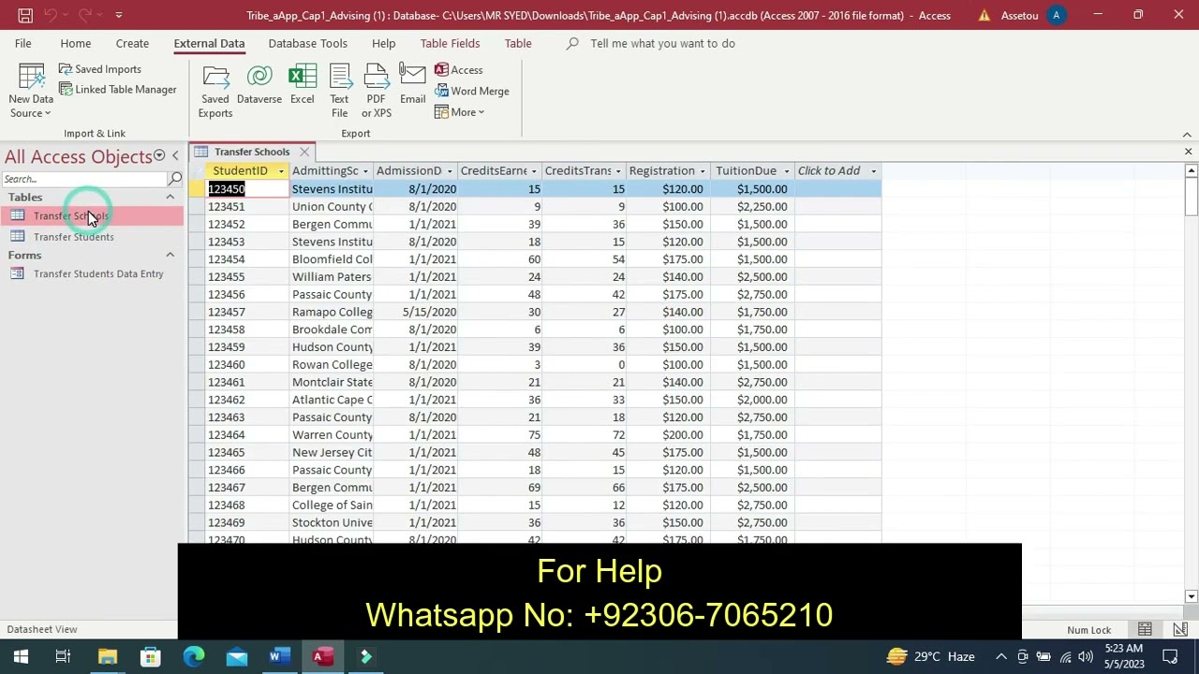Switch to Datasheet View in status bar
The image size is (1199, 674).
tap(1145, 630)
